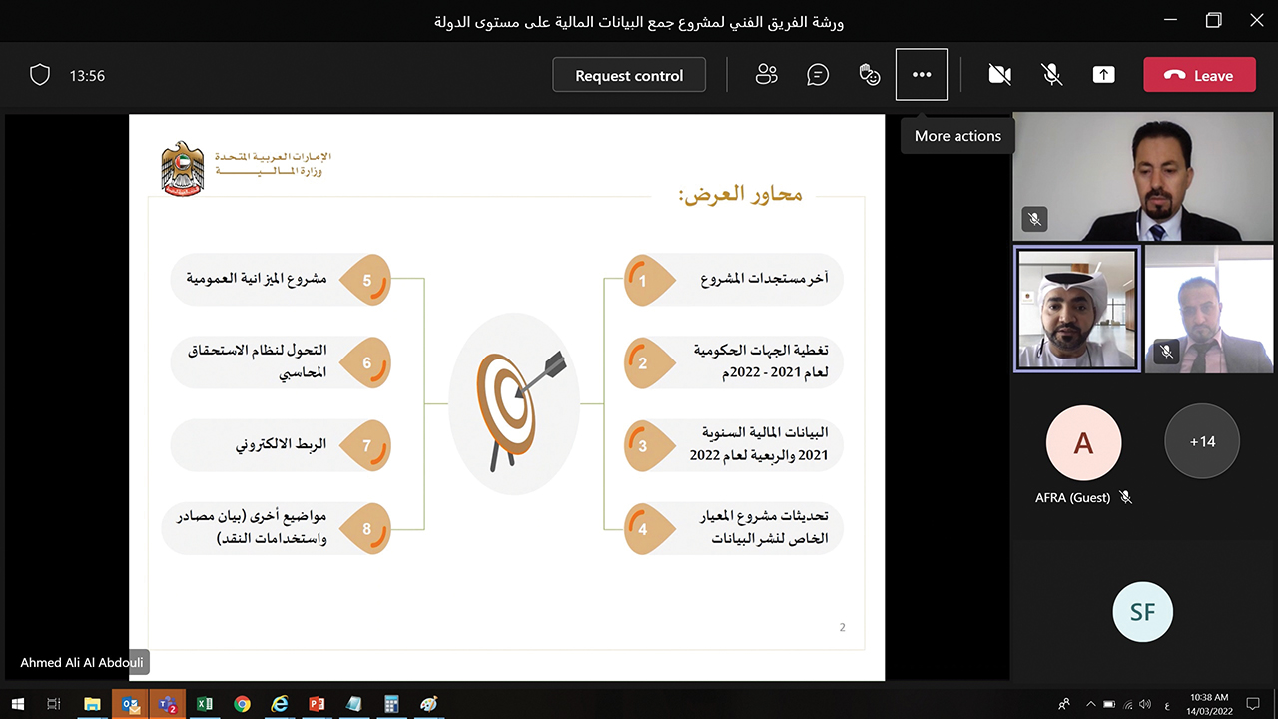1278x719 pixels.
Task: Select the highlighted active speaker video tile
Action: point(1076,310)
